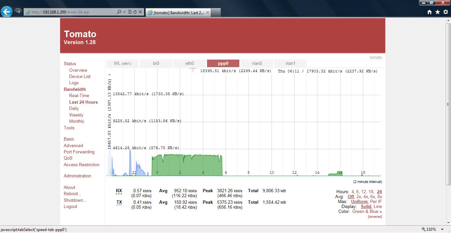Close the tomato Bandwidth browser tab
Viewport: 451px width, 233px height.
[x=207, y=13]
